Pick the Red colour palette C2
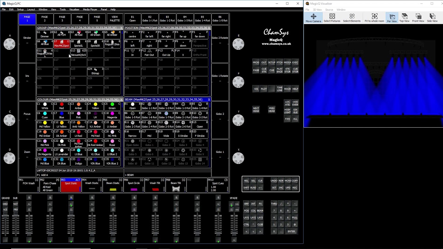The image size is (443, 249). (62, 106)
